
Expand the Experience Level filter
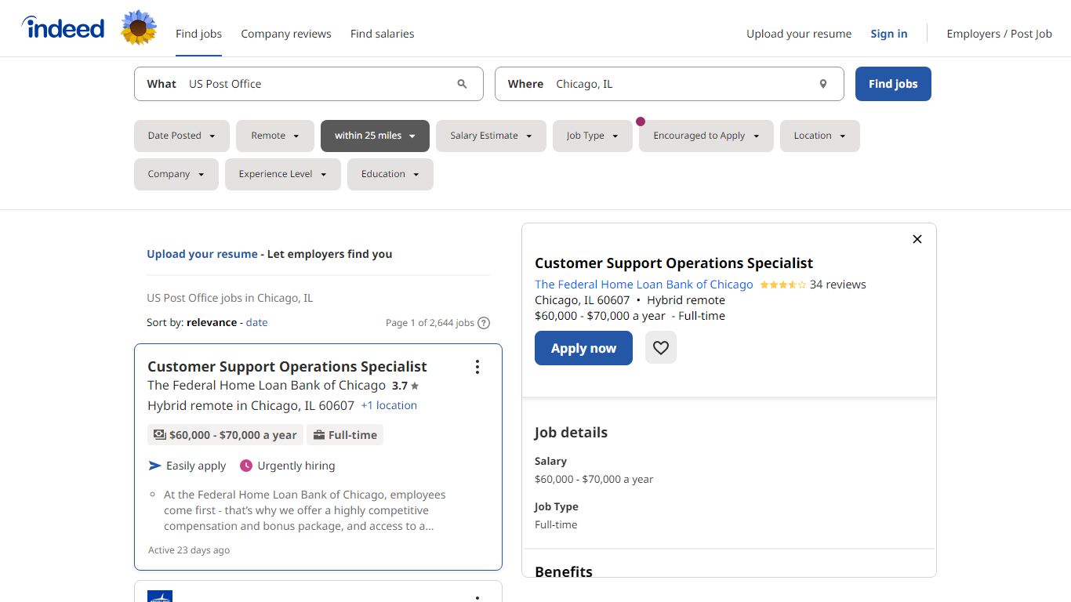(283, 174)
